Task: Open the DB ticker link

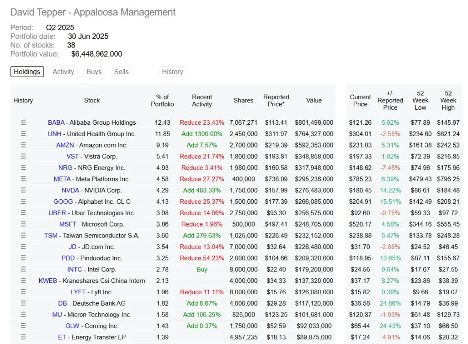Action: (62, 303)
